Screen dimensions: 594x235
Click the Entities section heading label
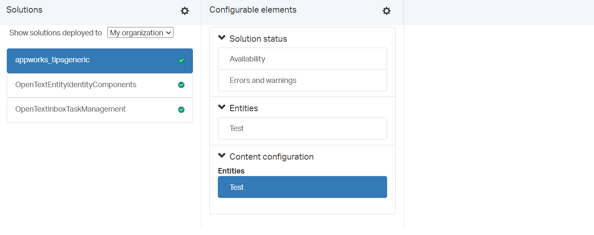244,108
